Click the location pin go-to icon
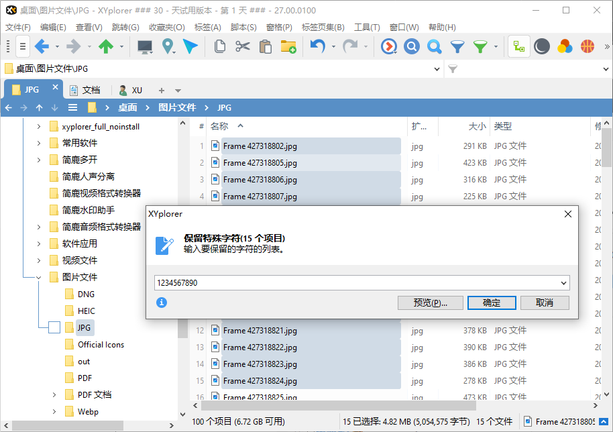The width and height of the screenshot is (613, 432). click(x=168, y=46)
